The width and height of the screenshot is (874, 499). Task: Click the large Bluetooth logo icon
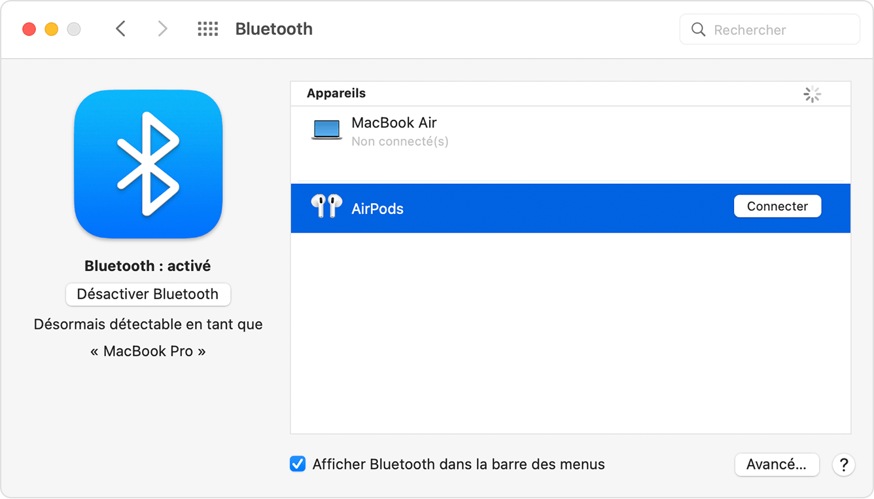149,164
